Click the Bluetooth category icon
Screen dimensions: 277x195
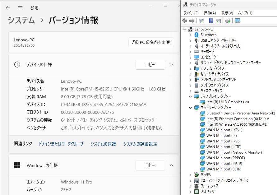[x=196, y=35]
